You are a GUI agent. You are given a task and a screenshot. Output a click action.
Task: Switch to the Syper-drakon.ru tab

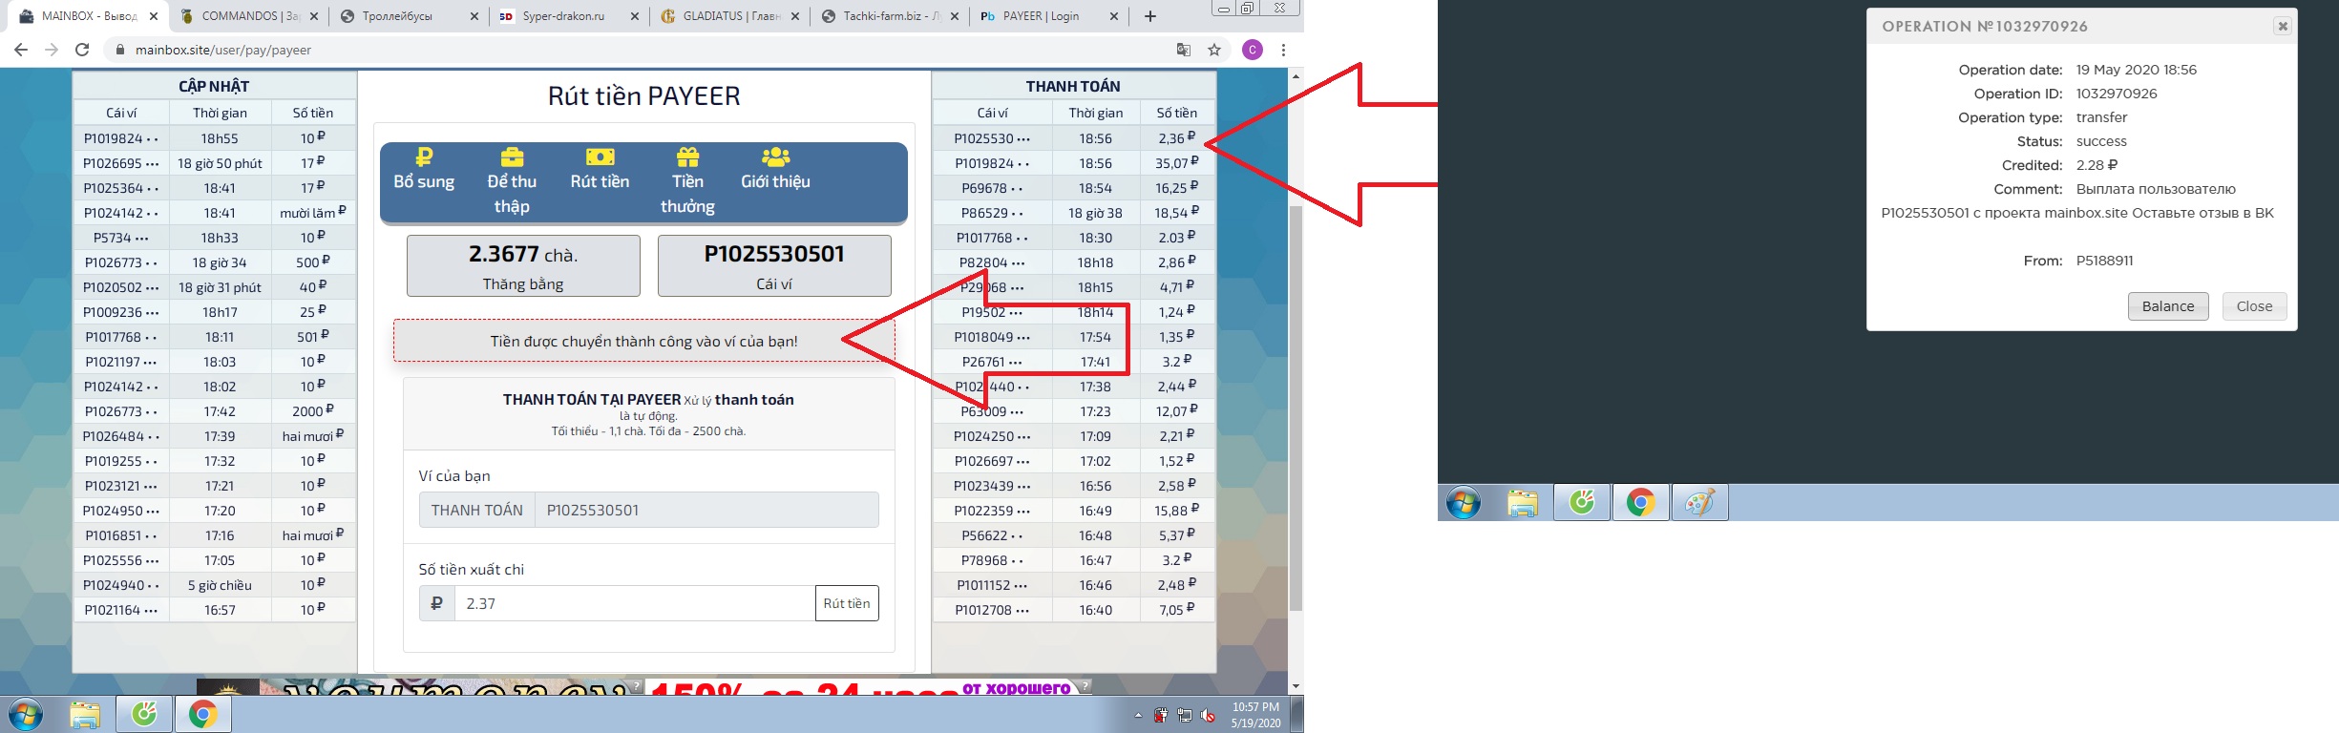571,16
